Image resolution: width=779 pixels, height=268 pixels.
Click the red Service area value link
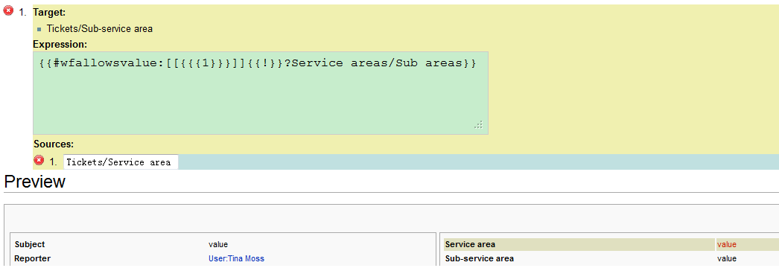(726, 245)
